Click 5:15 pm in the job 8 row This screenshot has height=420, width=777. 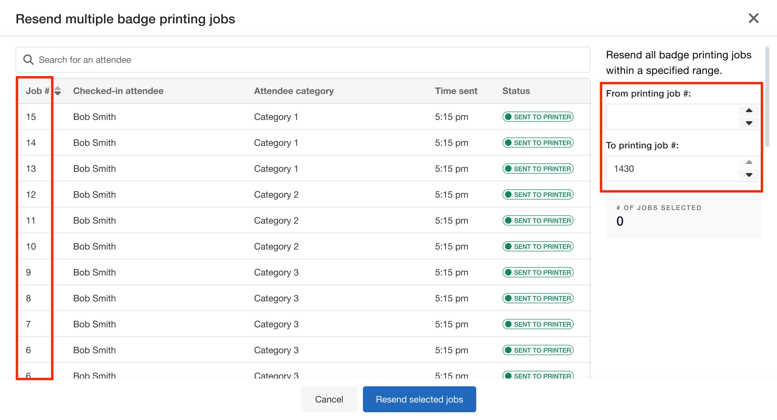pos(452,298)
